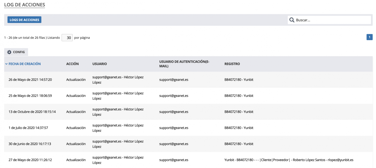Viewport: 376px width, 168px height.
Task: Select the 30 de Junio 2020 row
Action: [x=30, y=144]
